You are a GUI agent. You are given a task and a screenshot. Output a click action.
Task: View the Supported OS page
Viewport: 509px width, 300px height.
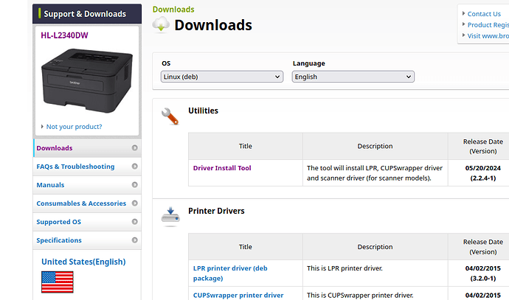(87, 222)
